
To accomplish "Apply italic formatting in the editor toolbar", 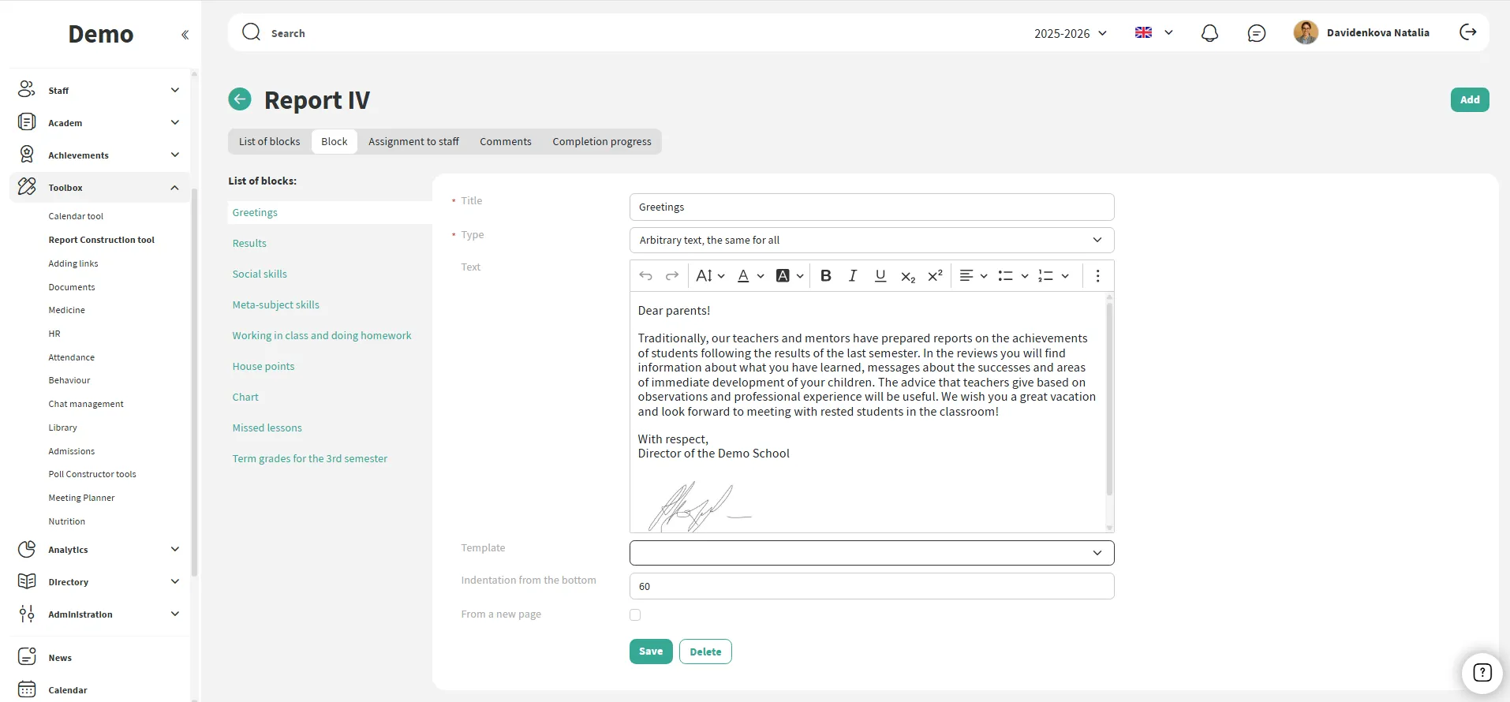I will pos(852,276).
